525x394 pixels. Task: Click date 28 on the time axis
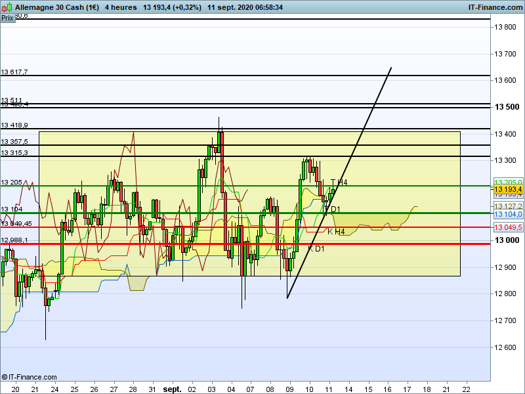133,389
